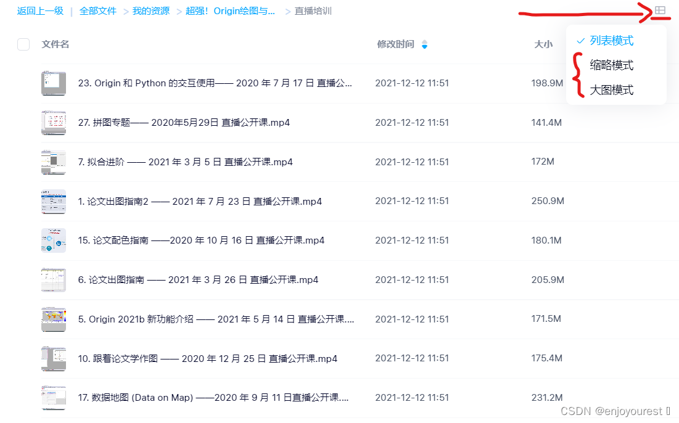Viewport: 679px width, 423px height.
Task: Click size value 172M
Action: click(x=543, y=162)
